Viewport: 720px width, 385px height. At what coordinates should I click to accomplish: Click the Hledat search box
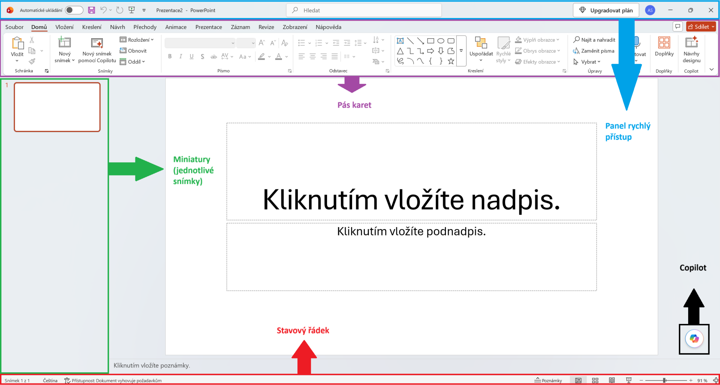point(364,10)
